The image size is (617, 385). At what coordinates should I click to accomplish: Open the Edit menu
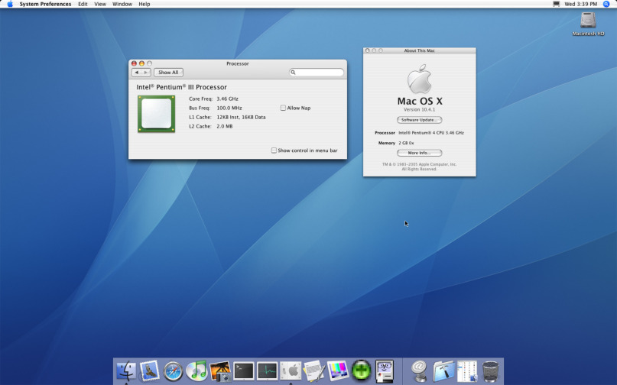(x=83, y=4)
